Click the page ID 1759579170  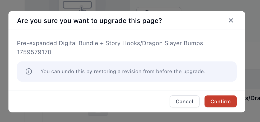[x=34, y=52]
